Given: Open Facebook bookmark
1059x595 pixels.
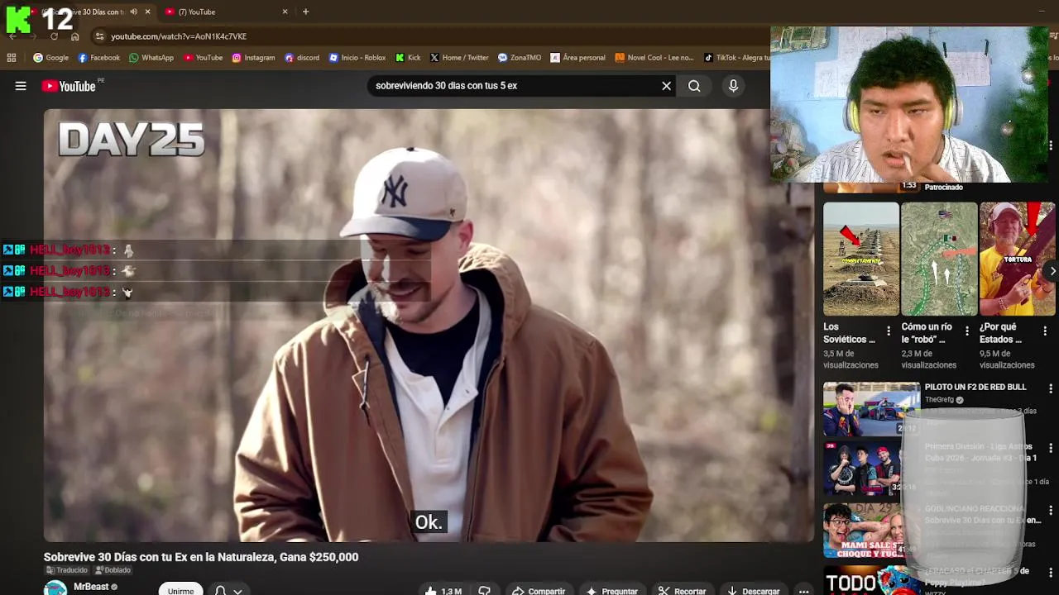Looking at the screenshot, I should click(99, 58).
